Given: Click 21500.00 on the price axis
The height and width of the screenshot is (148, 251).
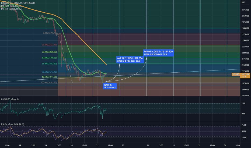Looking at the screenshot, I should pos(245,65).
